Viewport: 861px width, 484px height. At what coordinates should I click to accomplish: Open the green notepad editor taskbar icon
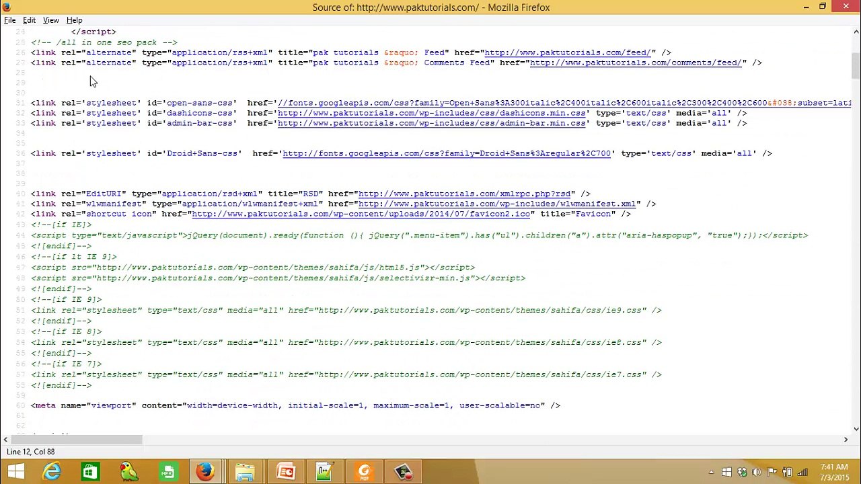point(324,472)
